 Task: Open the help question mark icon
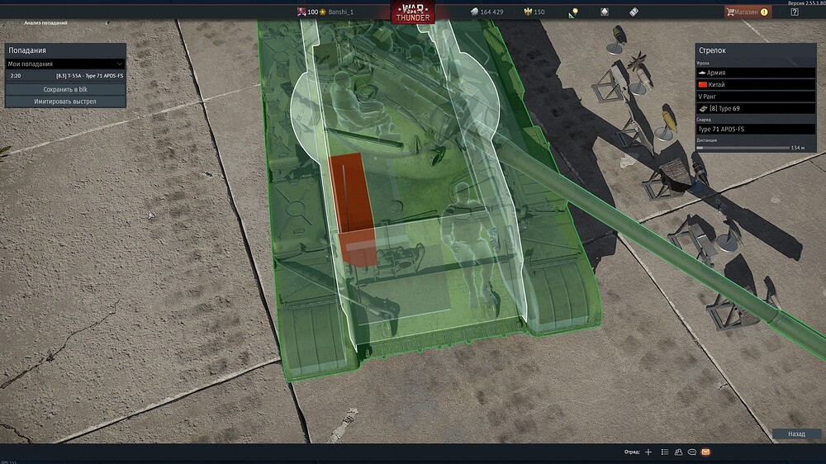pos(795,12)
